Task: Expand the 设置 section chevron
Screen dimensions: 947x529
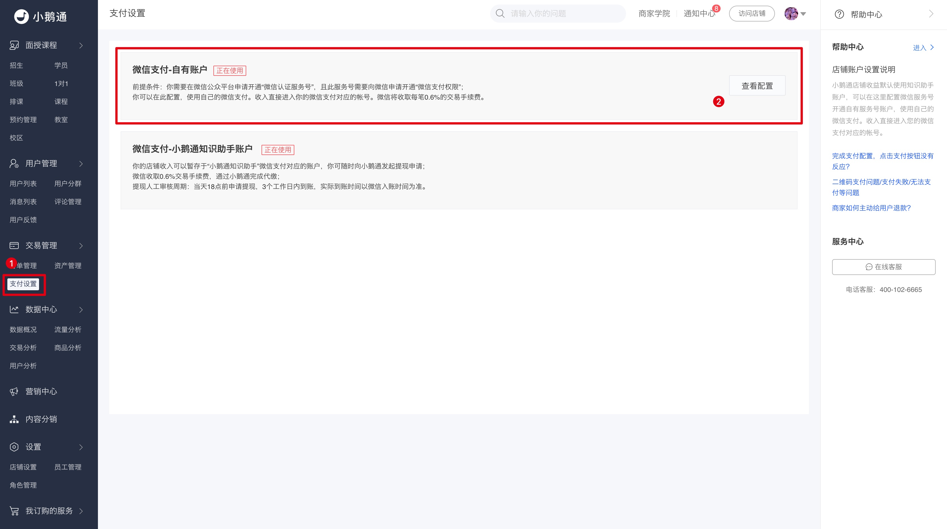Action: pos(81,447)
